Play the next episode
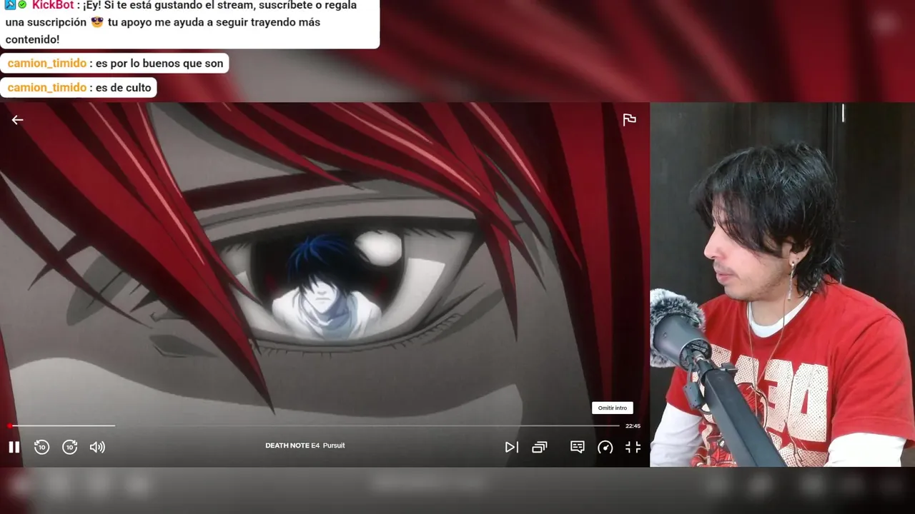 [x=511, y=447]
